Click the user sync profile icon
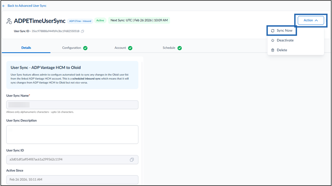The width and height of the screenshot is (332, 186). pyautogui.click(x=9, y=21)
